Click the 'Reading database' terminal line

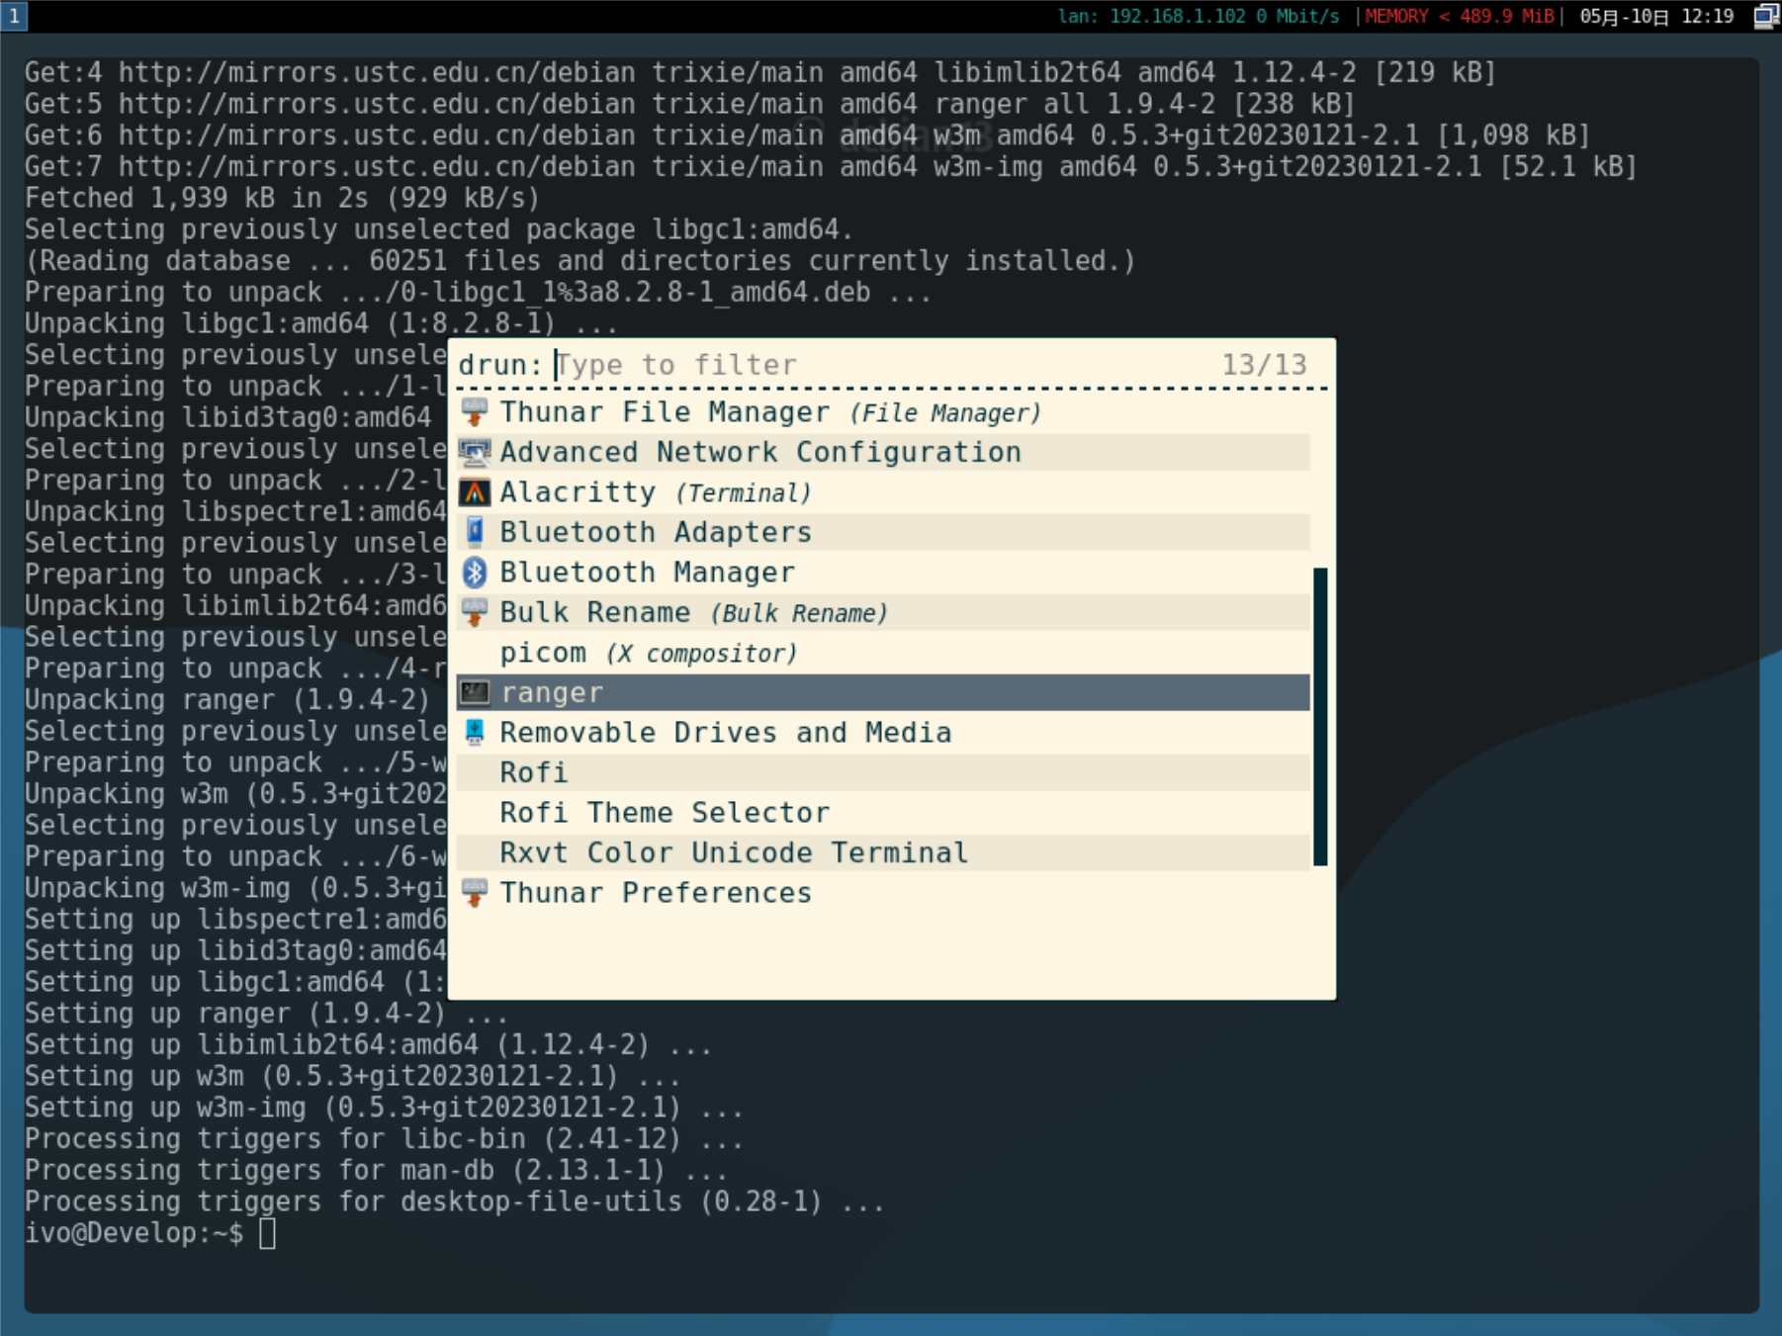(579, 261)
